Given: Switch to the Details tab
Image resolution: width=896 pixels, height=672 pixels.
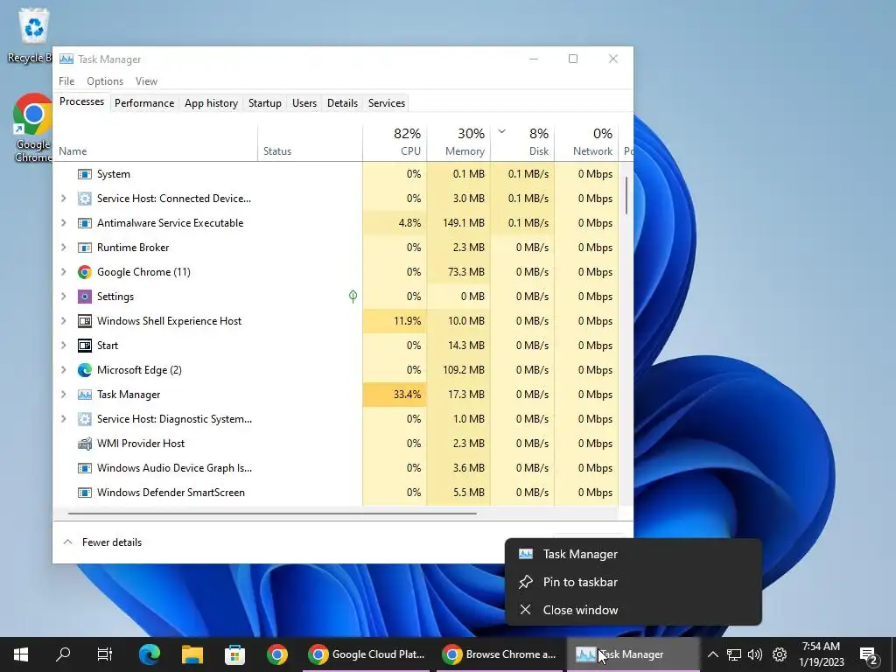Looking at the screenshot, I should point(342,103).
